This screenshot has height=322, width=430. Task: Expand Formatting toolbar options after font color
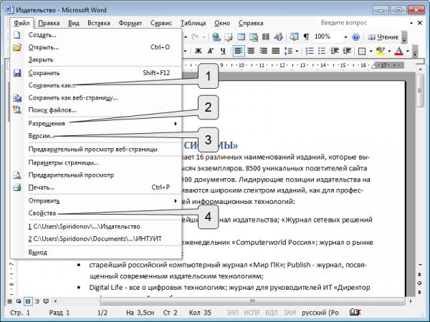415,52
